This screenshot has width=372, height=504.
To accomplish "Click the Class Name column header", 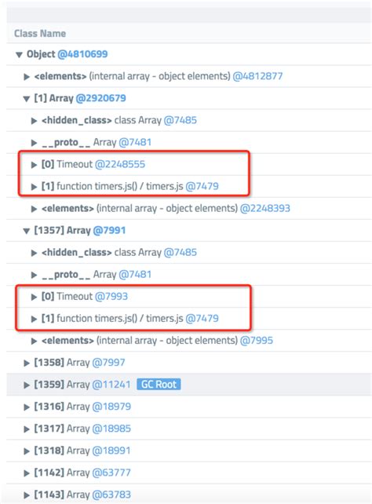I will coord(40,34).
